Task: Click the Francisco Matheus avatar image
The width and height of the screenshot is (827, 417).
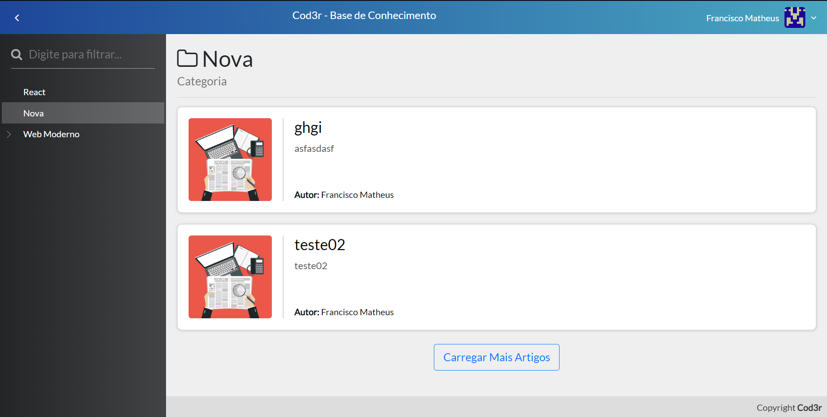Action: coord(794,17)
